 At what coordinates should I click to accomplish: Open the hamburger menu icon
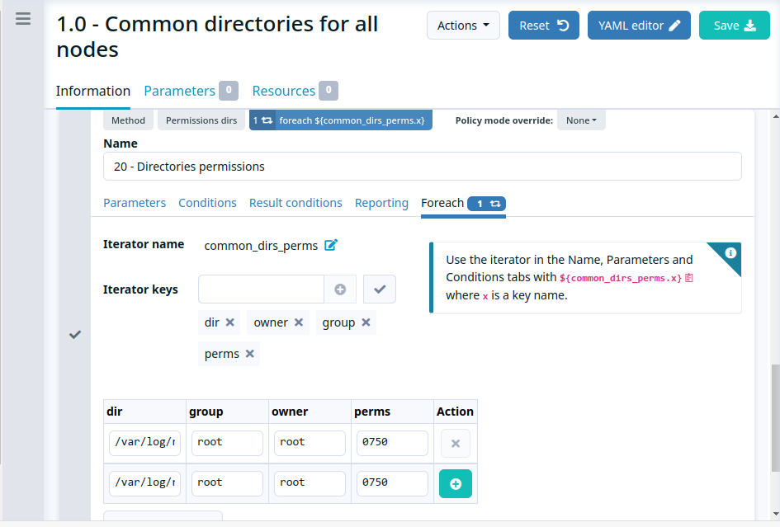click(23, 19)
